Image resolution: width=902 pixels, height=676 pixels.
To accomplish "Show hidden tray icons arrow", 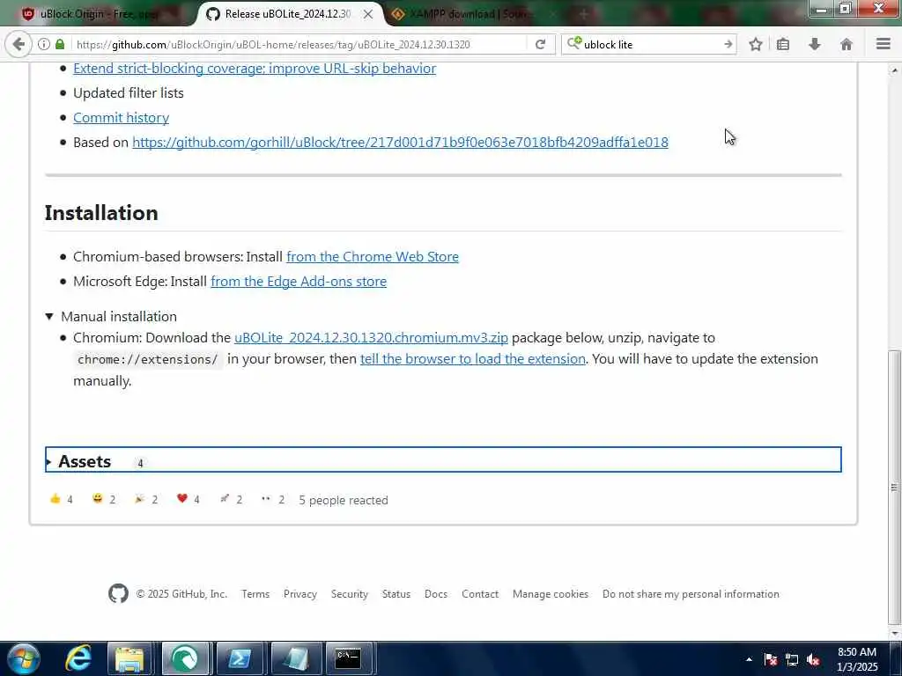I will pyautogui.click(x=749, y=660).
